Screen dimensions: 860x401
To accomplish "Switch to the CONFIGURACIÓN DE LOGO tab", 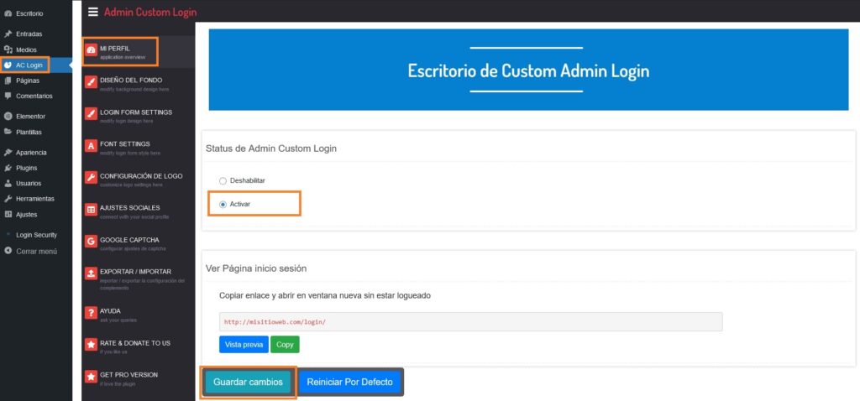I will coord(139,180).
